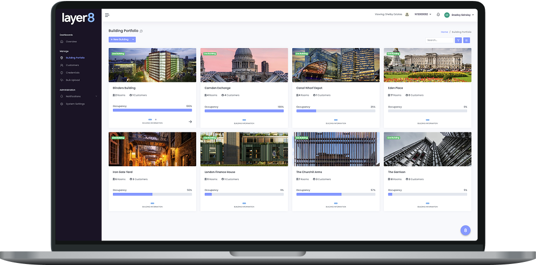This screenshot has height=265, width=536.
Task: Expand the New Building dropdown arrow
Action: pyautogui.click(x=133, y=39)
